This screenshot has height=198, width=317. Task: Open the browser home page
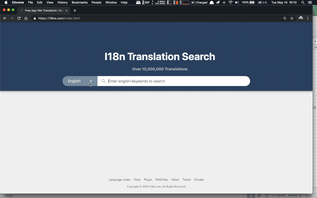[26, 18]
